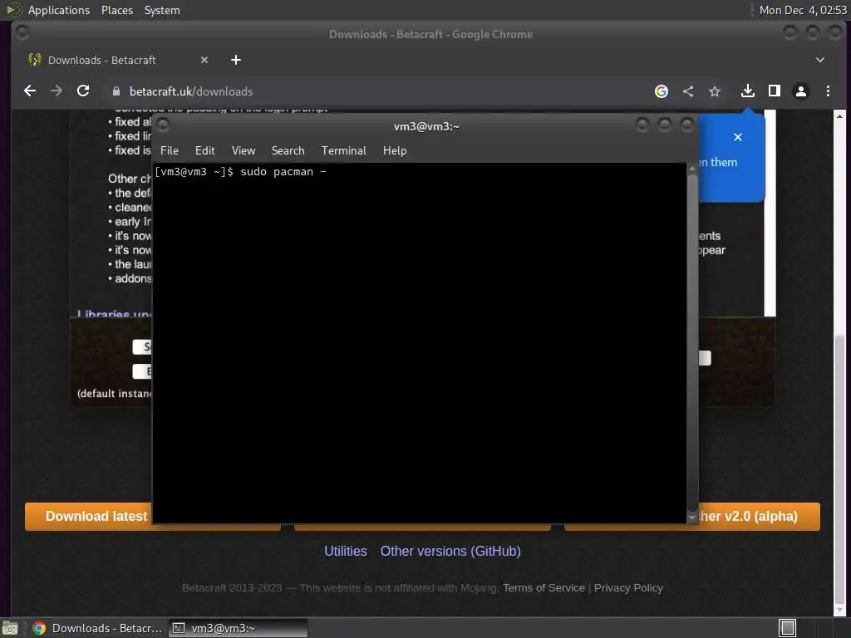Open the Applications menu in the top panel
Image resolution: width=851 pixels, height=638 pixels.
[59, 10]
